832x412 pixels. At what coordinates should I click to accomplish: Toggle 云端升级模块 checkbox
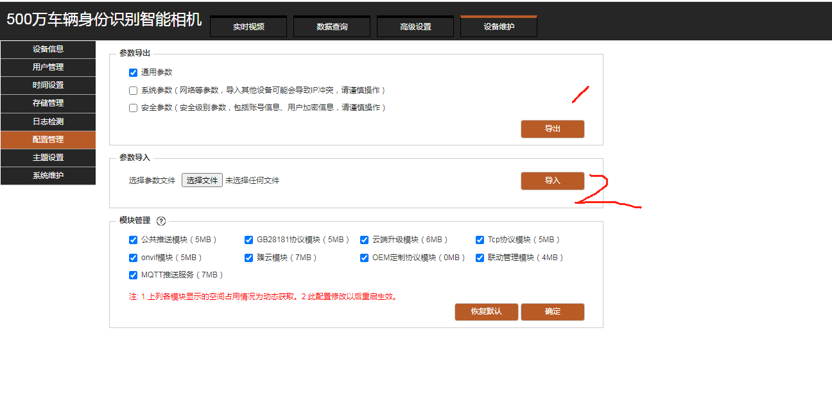pyautogui.click(x=365, y=240)
